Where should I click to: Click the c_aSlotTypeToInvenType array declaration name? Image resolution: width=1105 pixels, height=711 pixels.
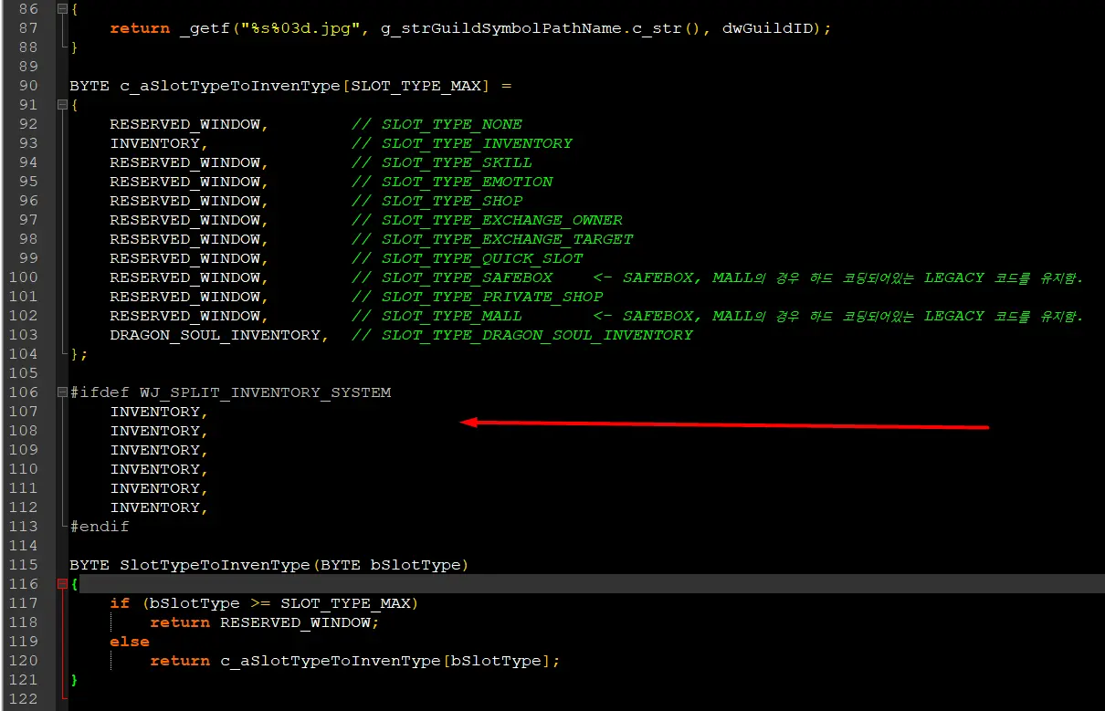point(230,86)
